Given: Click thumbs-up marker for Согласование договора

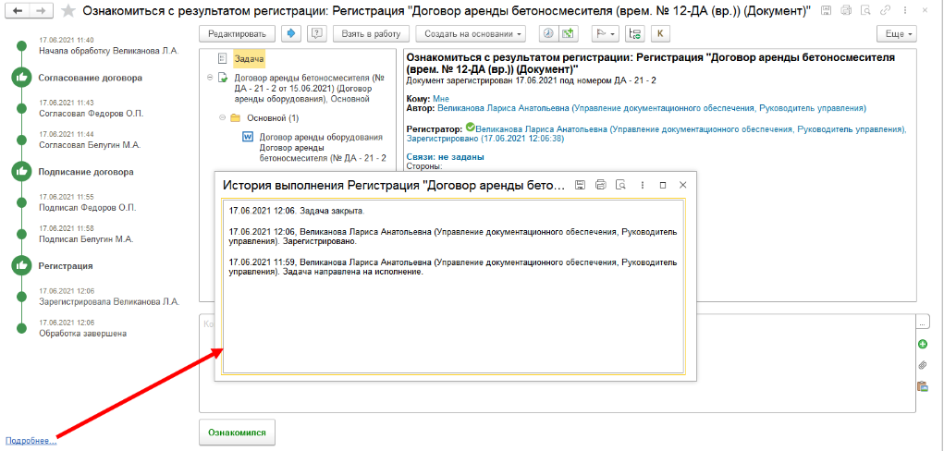Looking at the screenshot, I should [21, 78].
